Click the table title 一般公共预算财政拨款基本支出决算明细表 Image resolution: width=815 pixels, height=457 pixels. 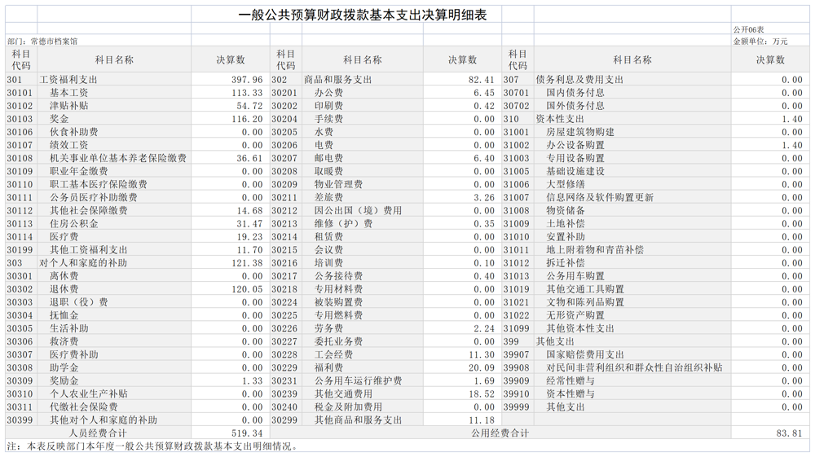click(363, 15)
